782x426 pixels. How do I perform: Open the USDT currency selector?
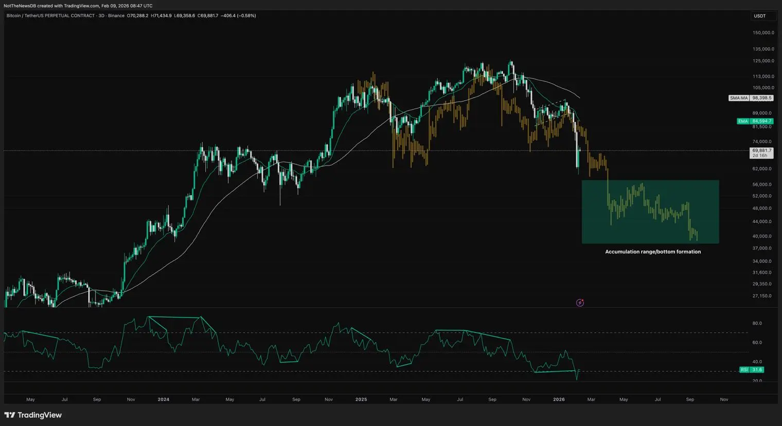click(760, 16)
